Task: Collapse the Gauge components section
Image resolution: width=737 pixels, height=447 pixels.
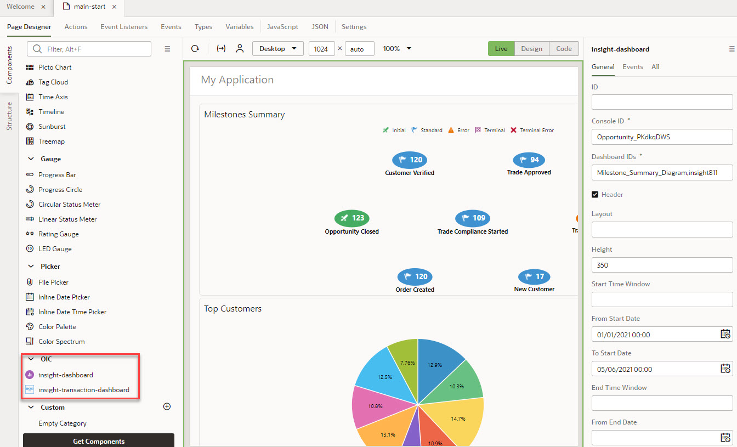Action: pos(31,159)
